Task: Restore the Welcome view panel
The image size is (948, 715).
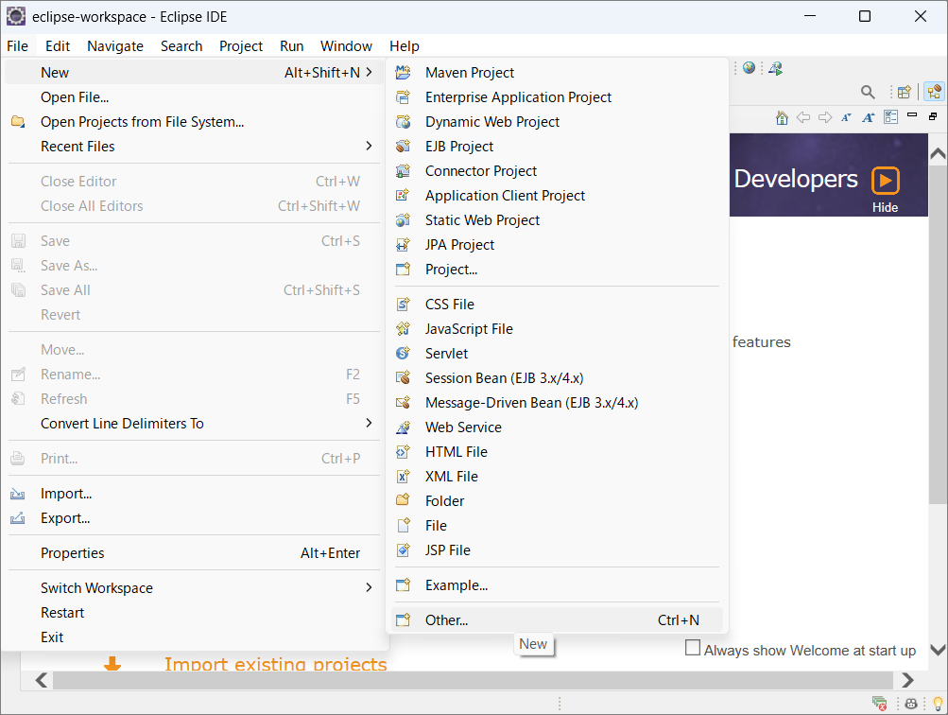Action: point(933,116)
